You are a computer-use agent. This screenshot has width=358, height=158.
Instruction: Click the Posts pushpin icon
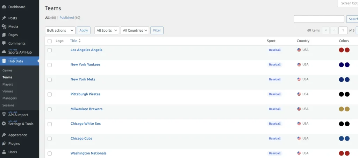click(4, 18)
